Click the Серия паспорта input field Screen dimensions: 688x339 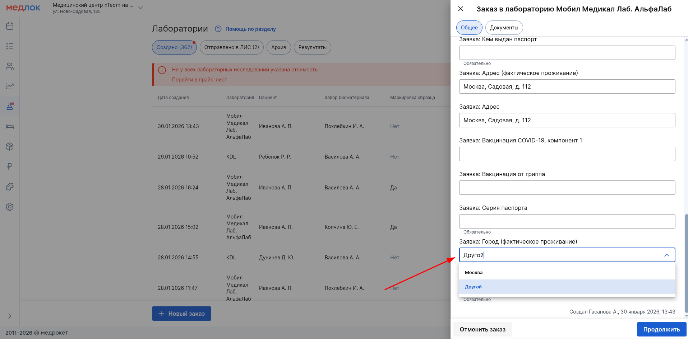click(x=567, y=221)
